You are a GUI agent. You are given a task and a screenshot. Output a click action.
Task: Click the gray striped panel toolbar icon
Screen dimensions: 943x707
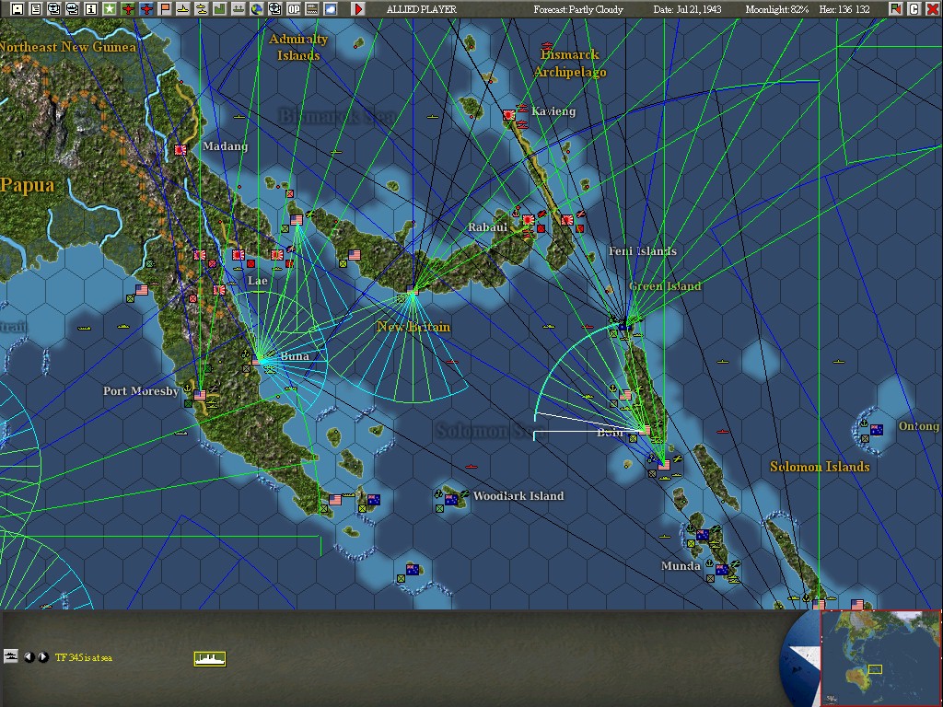(312, 8)
